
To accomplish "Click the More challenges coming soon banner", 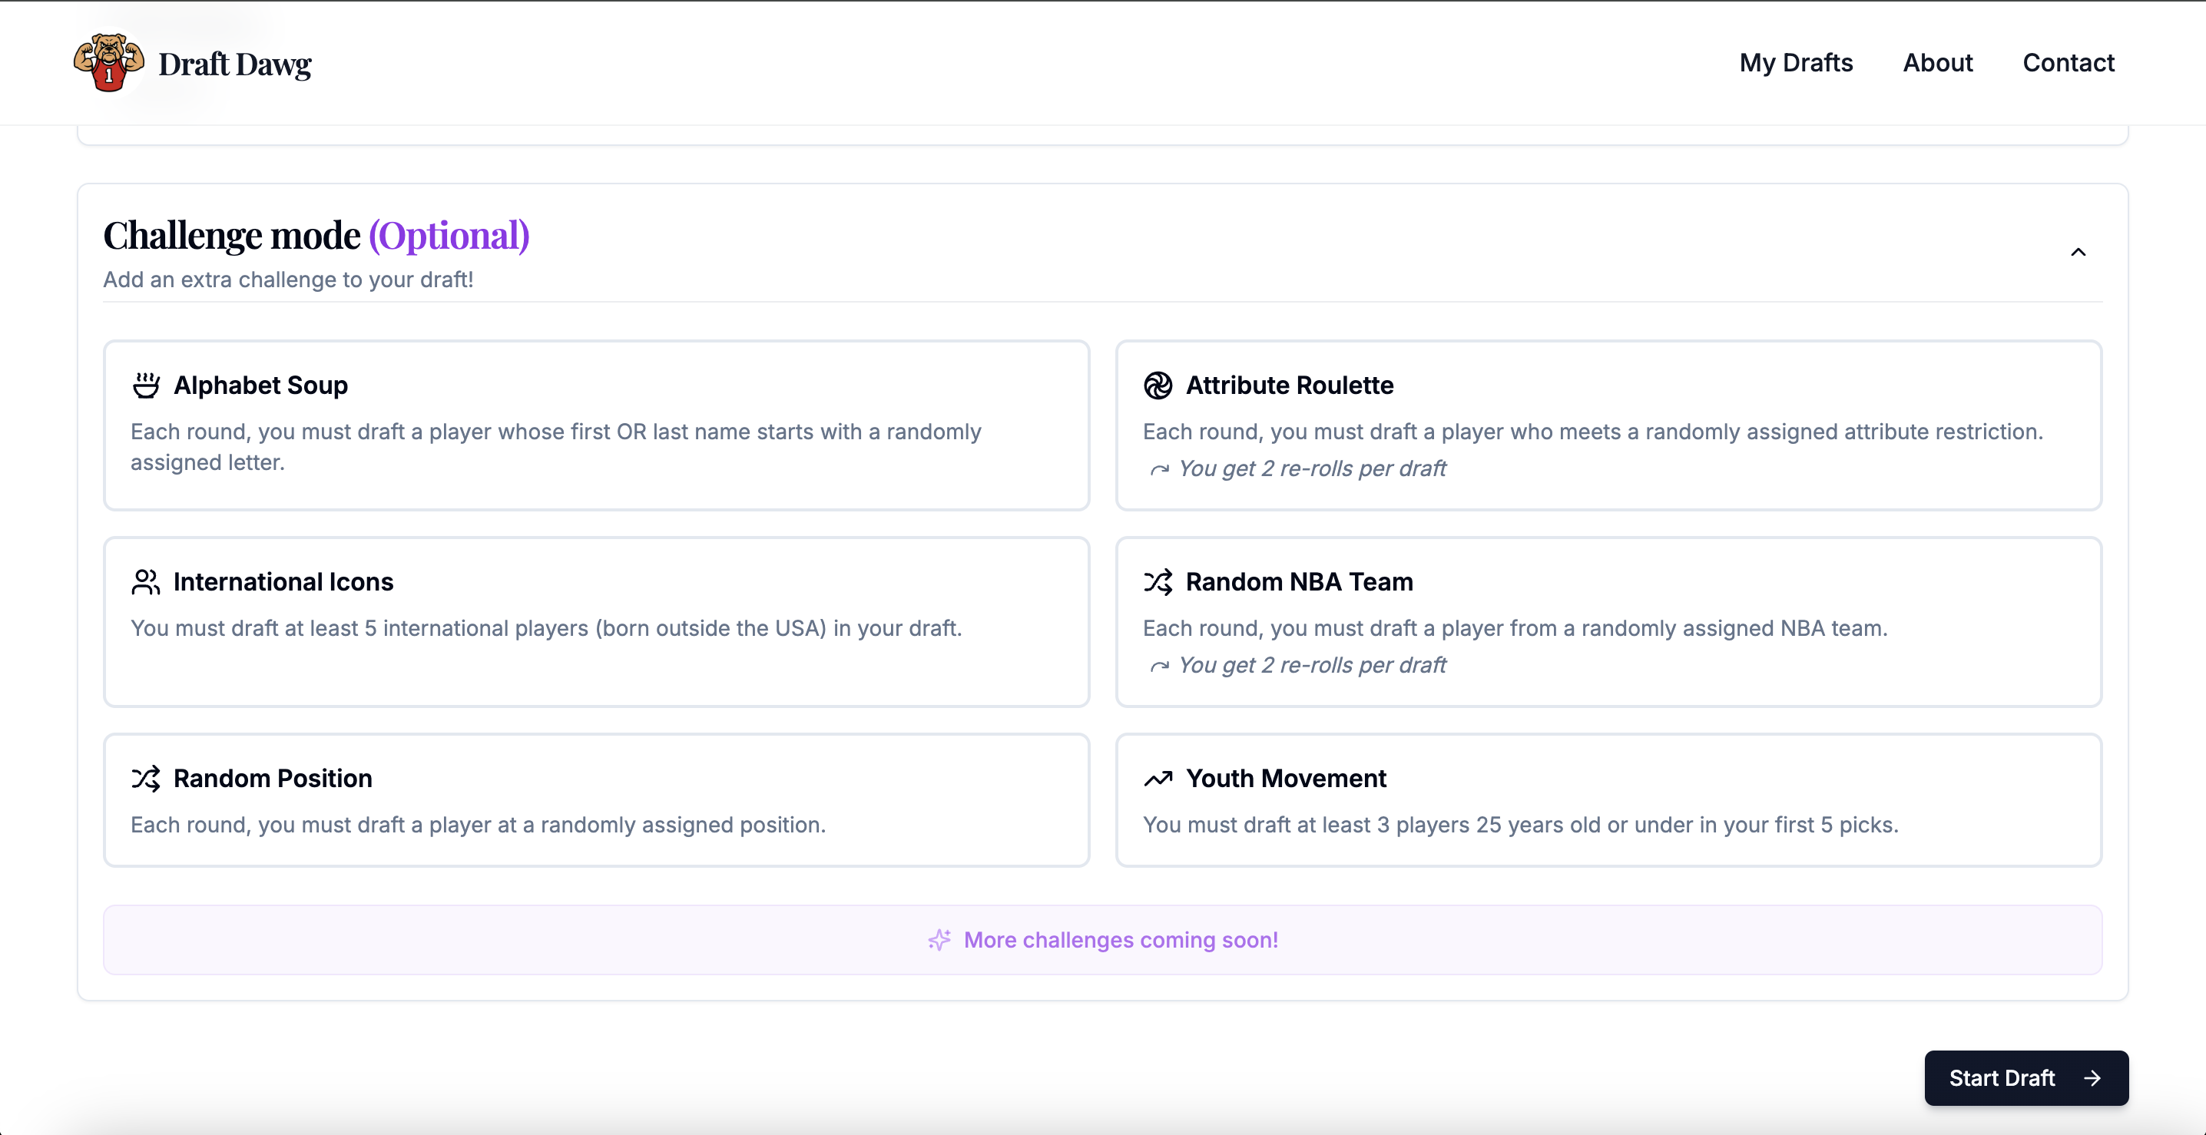I will click(x=1103, y=940).
